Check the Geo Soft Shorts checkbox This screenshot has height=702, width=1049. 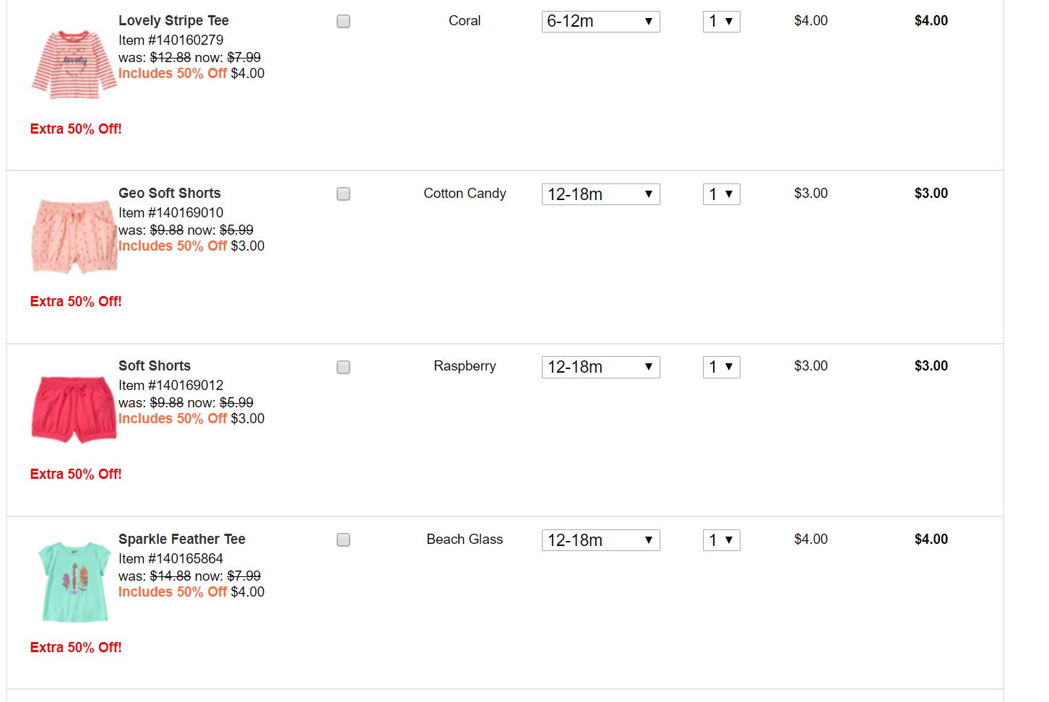(x=343, y=194)
